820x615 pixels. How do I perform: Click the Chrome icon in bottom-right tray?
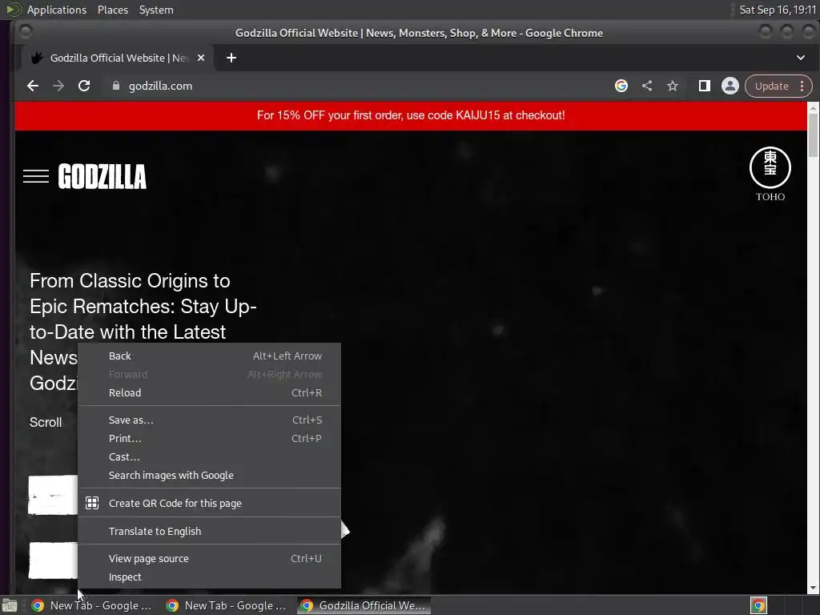pos(759,605)
